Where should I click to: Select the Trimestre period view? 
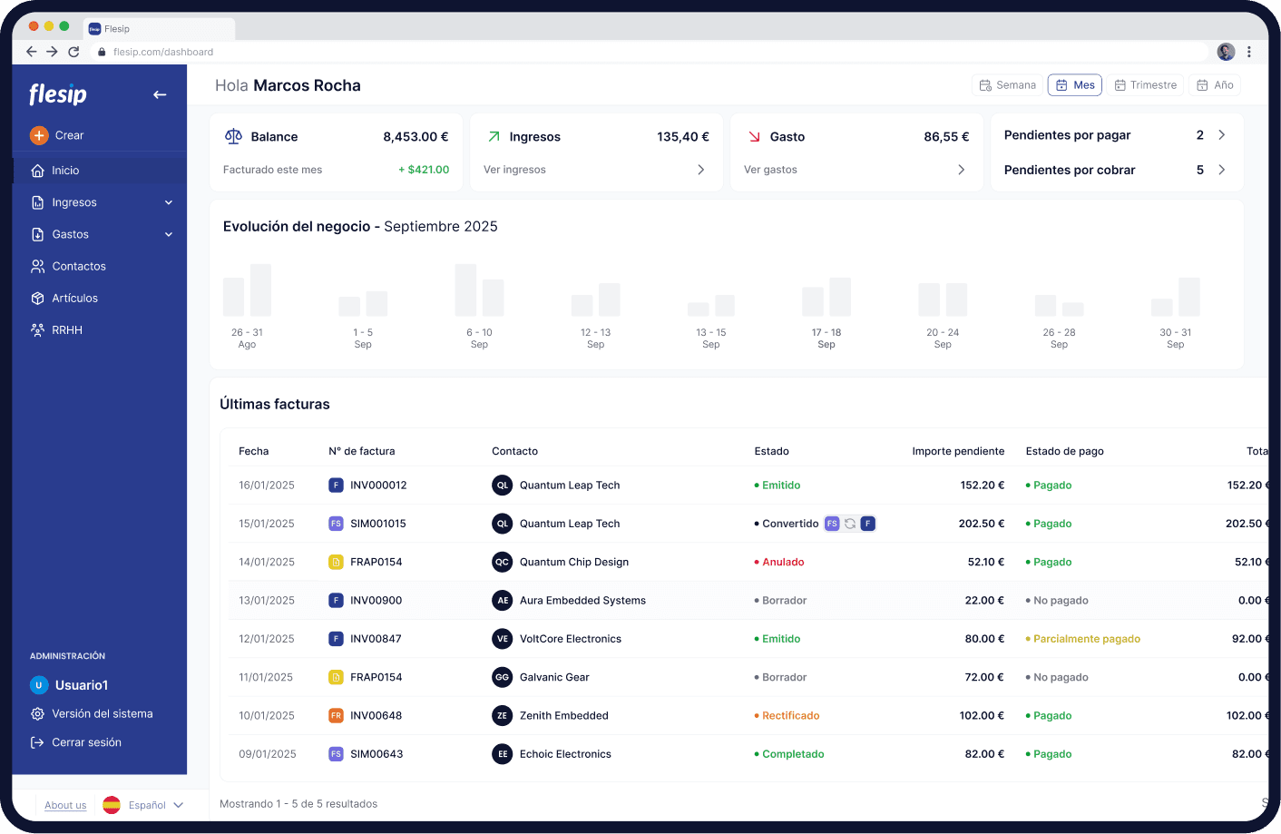(x=1145, y=85)
